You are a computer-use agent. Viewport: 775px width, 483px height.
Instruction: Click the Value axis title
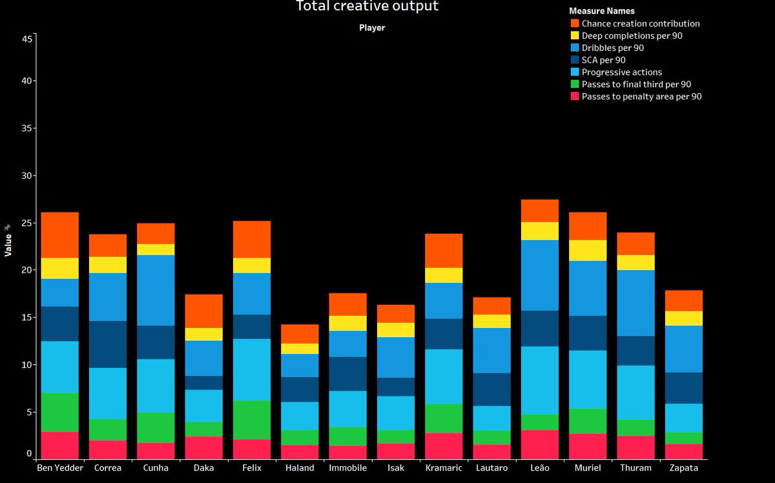(8, 245)
